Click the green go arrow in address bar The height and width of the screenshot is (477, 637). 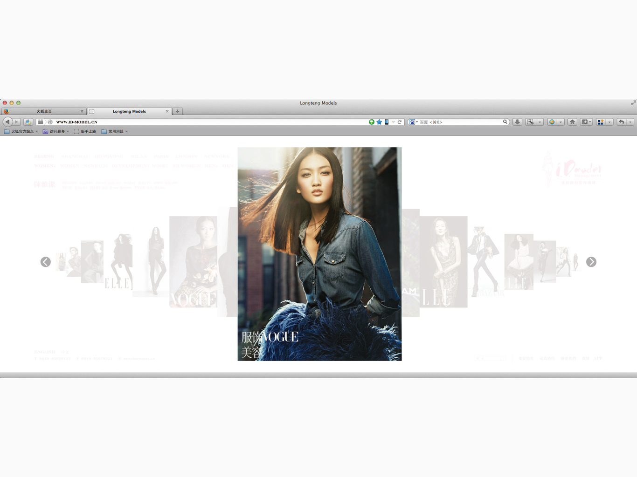pos(372,122)
